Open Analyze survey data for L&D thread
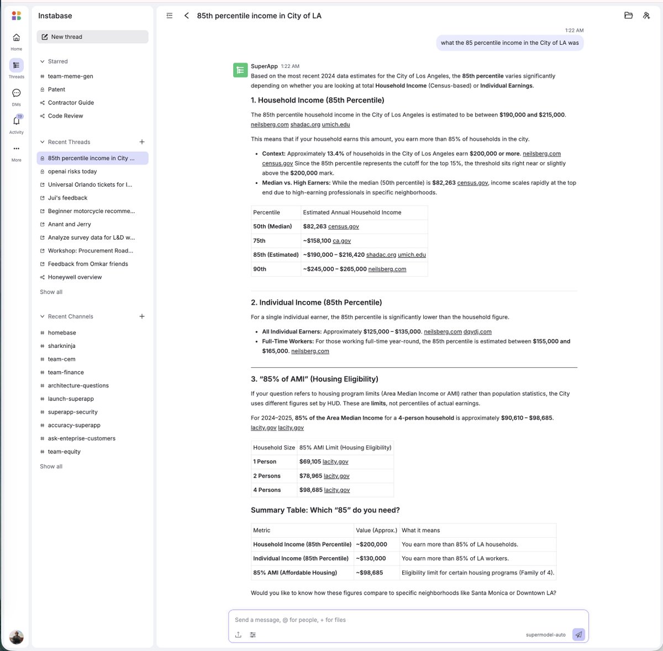 (x=93, y=237)
